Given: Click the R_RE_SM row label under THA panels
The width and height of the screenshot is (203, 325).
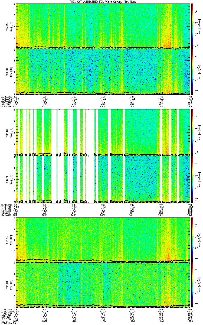Looking at the screenshot, I should (x=6, y=106).
